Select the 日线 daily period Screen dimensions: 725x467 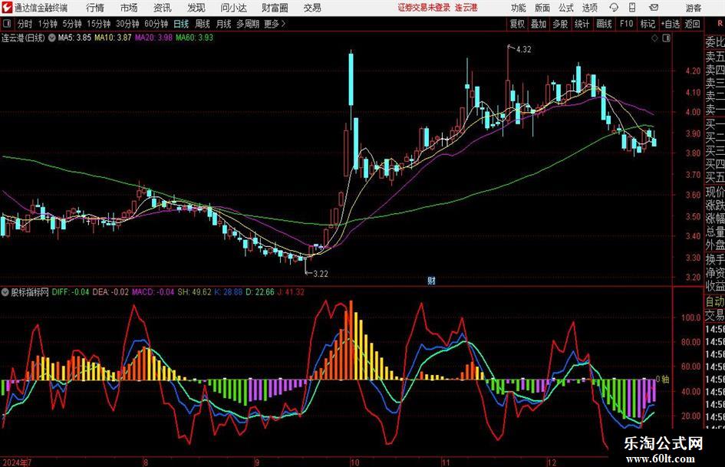[181, 24]
